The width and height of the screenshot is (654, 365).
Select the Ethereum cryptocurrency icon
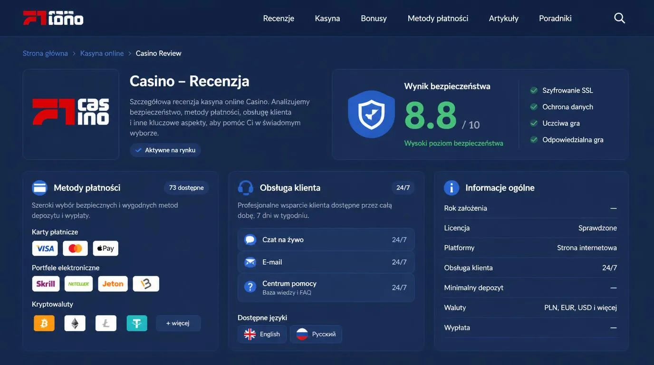(75, 323)
